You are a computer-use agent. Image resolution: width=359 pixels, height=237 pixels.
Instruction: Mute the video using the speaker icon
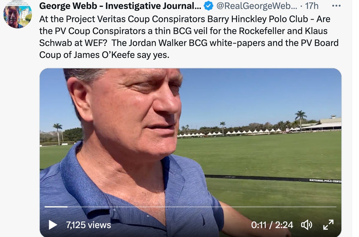point(307,225)
